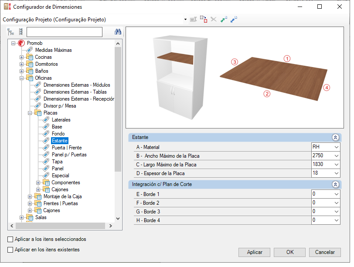Click the Cocinas folder icon
The width and height of the screenshot is (354, 267).
(x=30, y=57)
